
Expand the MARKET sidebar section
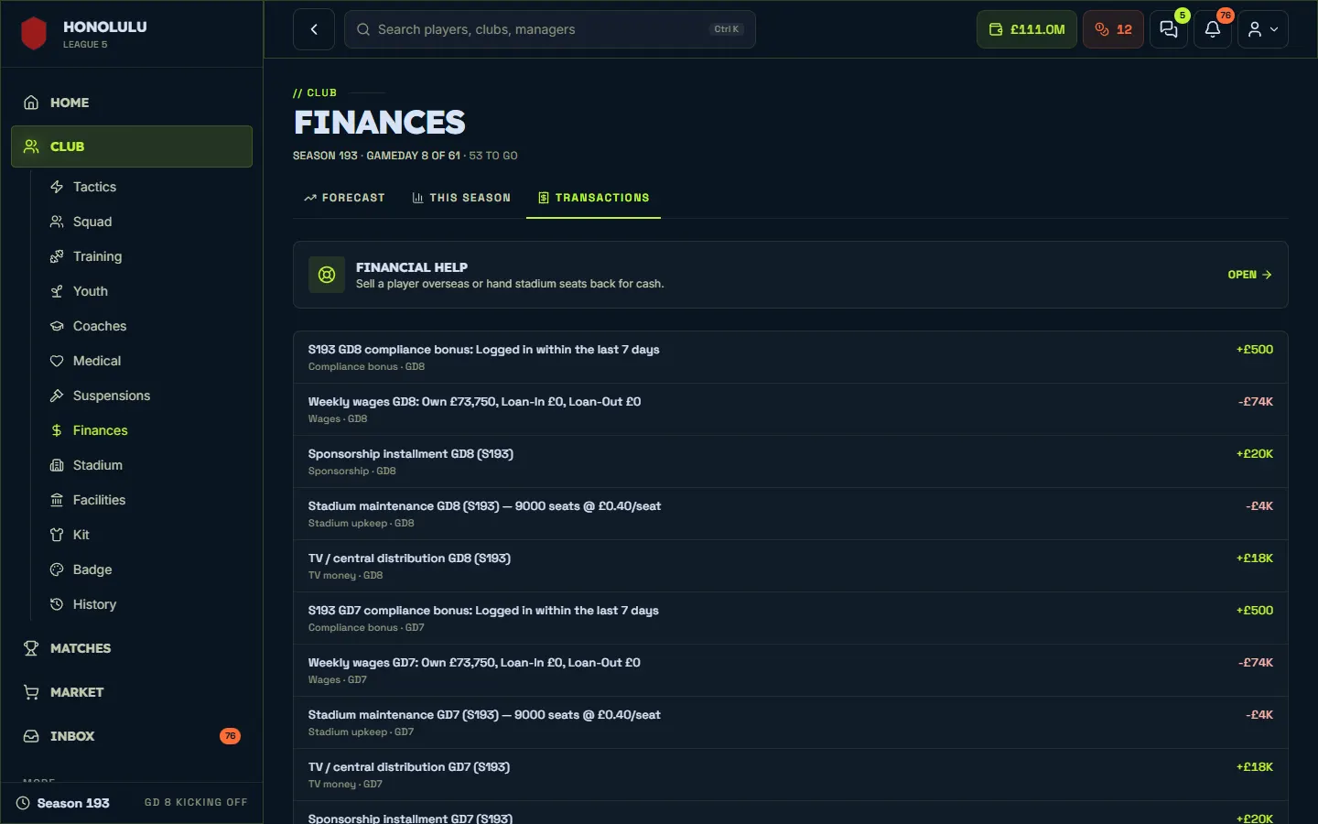(x=132, y=692)
